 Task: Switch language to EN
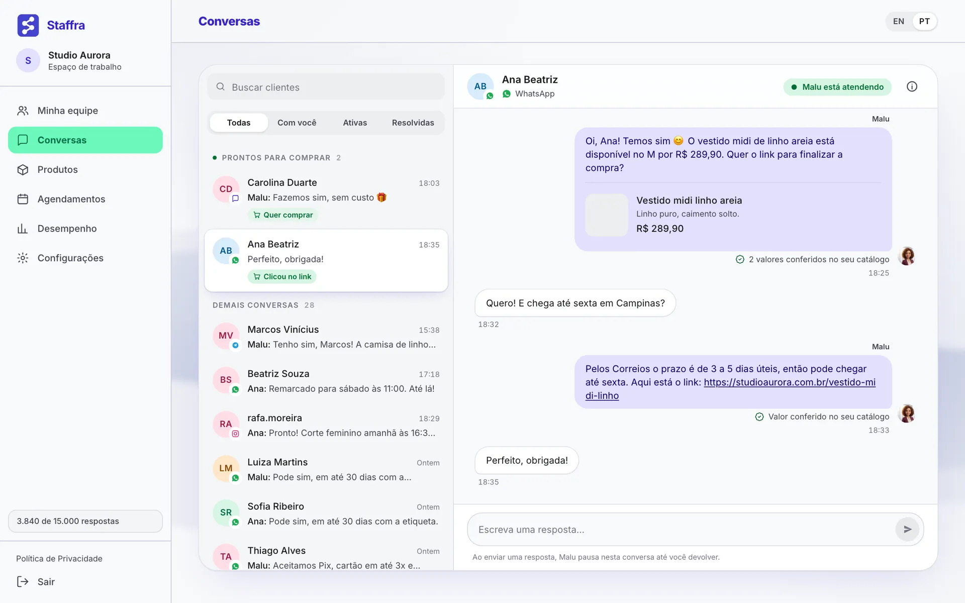(899, 21)
